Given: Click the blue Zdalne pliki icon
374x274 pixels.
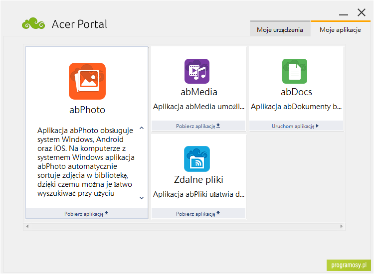Looking at the screenshot, I should (x=197, y=159).
